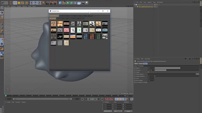Click the Record Active Objects red button

106,99
